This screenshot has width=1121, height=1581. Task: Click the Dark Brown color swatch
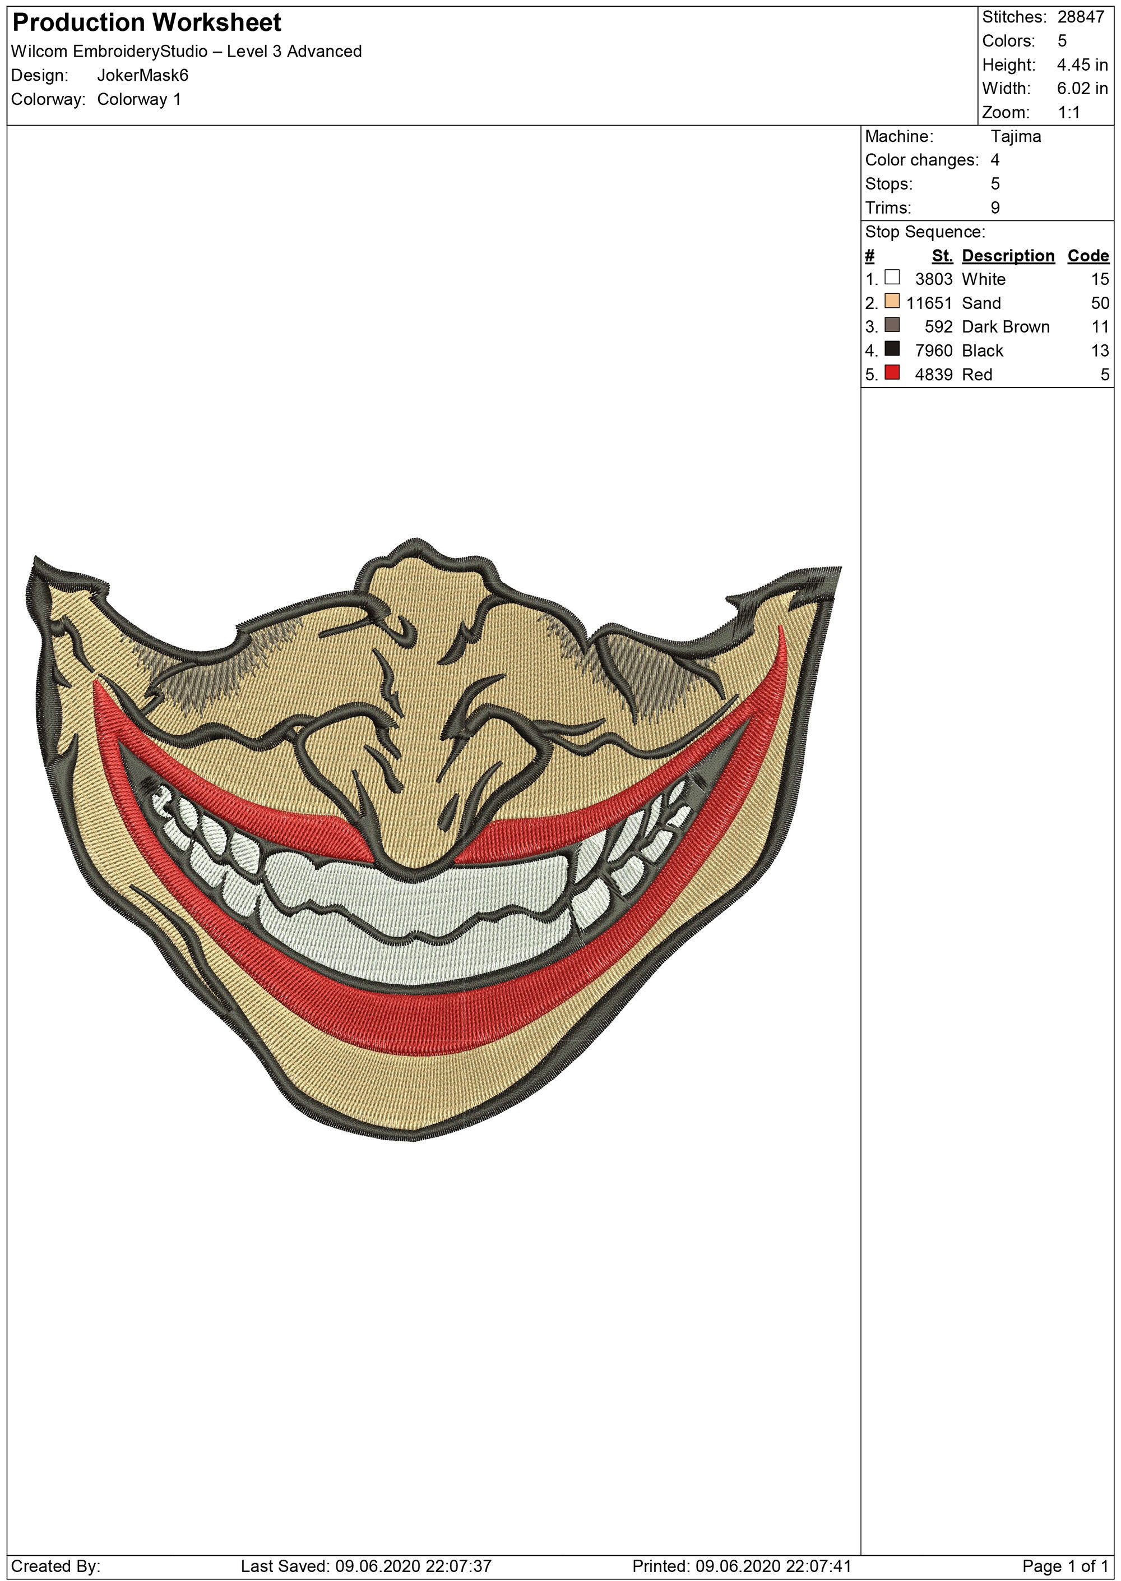pos(892,325)
